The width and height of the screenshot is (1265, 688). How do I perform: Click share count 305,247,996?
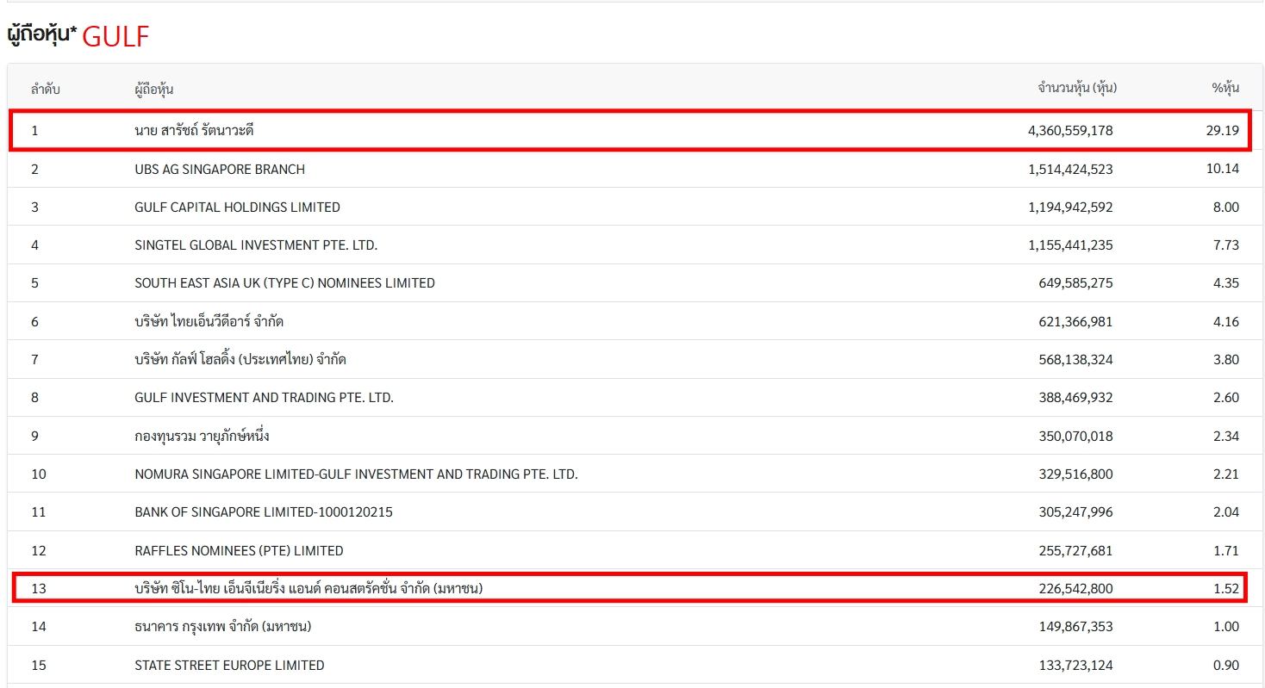click(1076, 511)
